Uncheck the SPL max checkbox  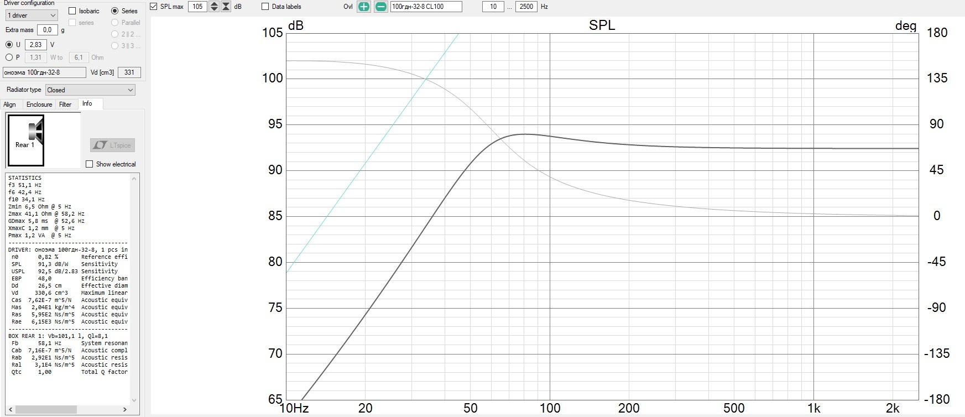click(x=154, y=7)
